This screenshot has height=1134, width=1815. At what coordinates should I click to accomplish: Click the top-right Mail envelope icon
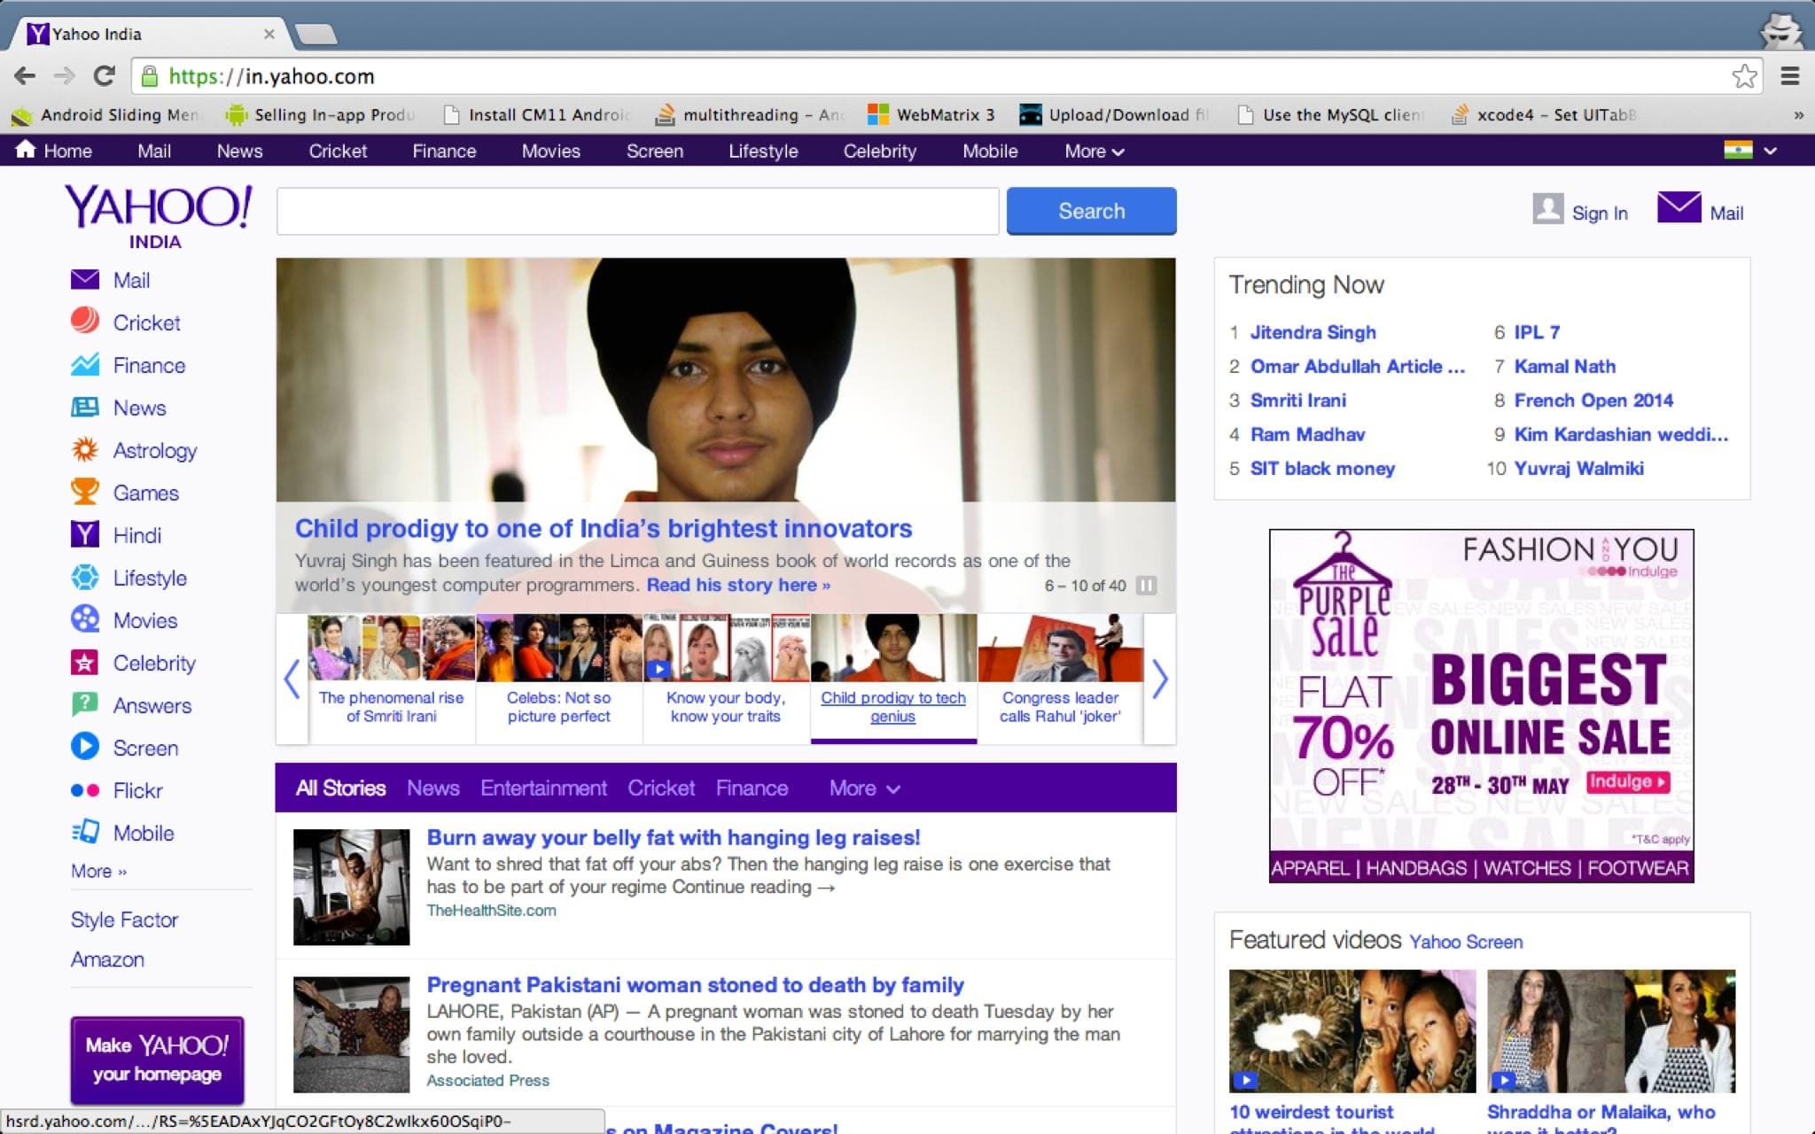pos(1679,208)
